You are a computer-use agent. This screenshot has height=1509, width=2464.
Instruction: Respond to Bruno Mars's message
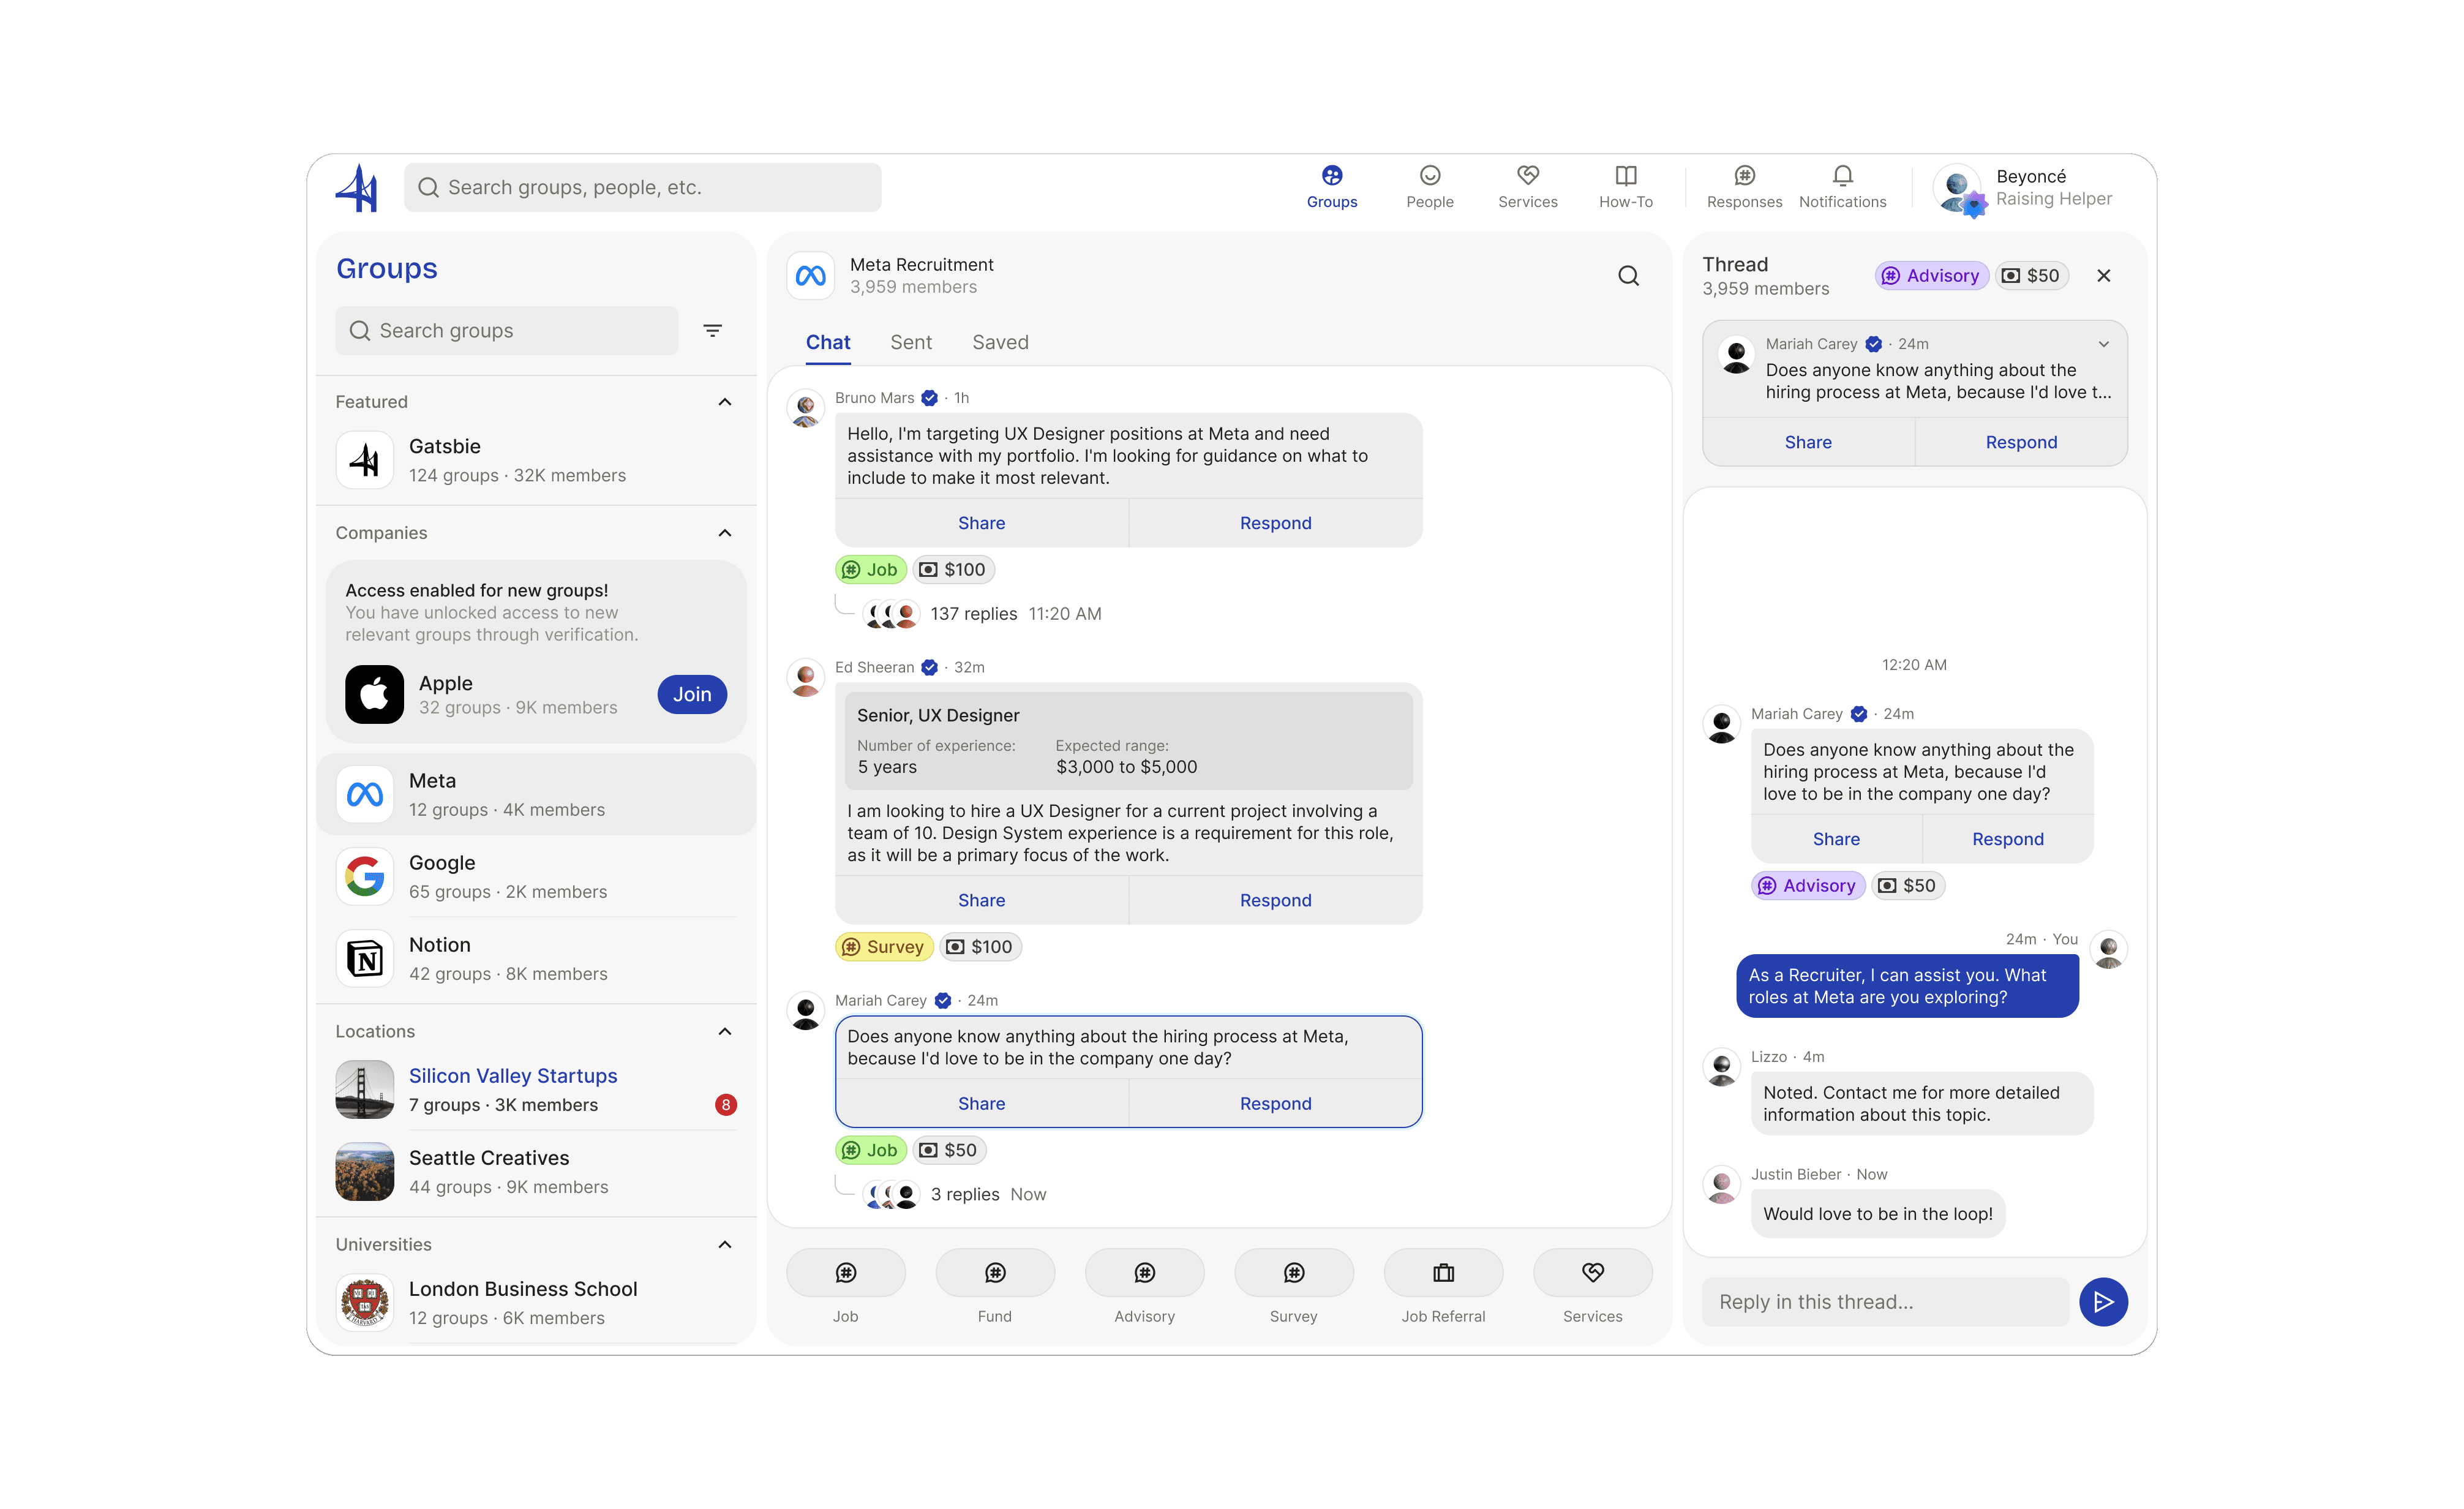click(x=1274, y=523)
